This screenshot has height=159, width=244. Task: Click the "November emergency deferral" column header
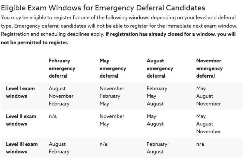point(209,68)
